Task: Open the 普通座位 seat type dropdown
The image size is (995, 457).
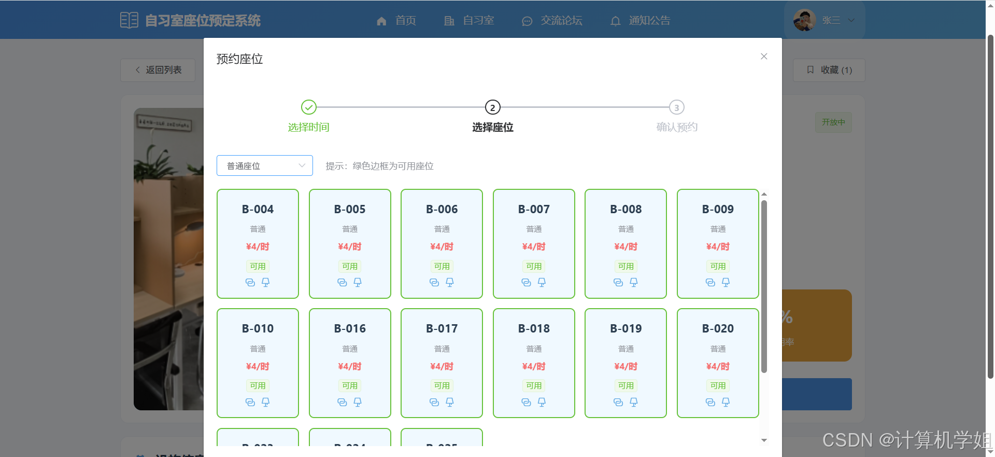Action: pos(265,165)
